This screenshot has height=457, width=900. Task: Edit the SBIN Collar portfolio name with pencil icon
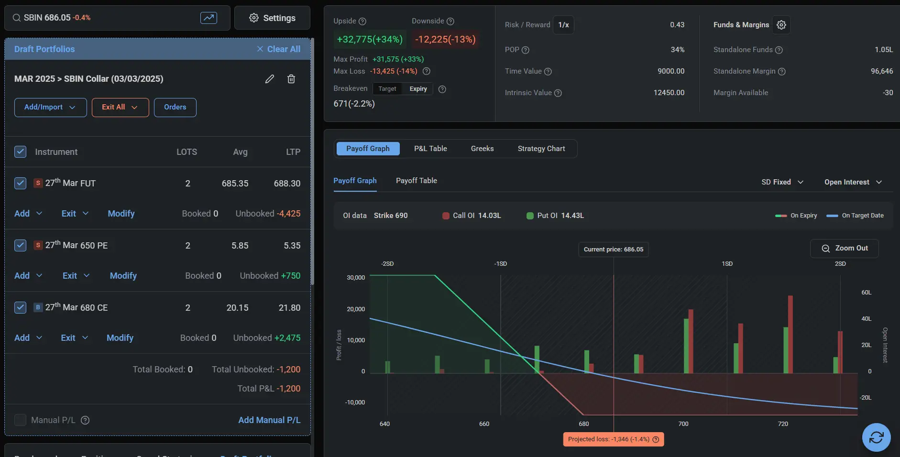click(x=270, y=79)
